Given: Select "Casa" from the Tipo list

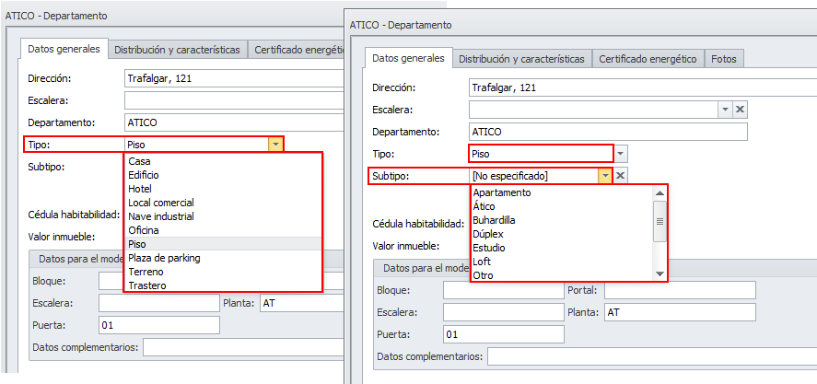Looking at the screenshot, I should click(140, 161).
